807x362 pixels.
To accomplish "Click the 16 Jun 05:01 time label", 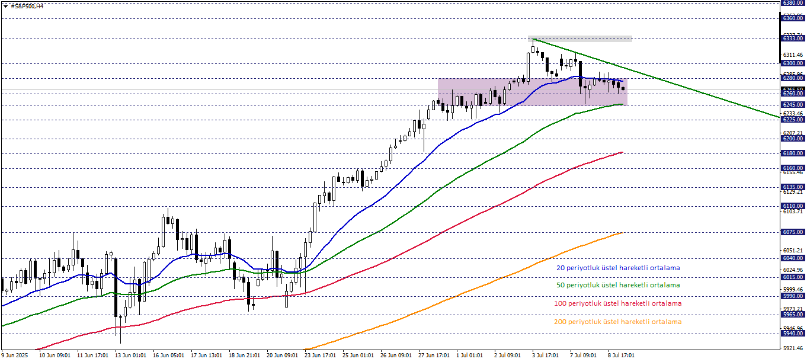I will [168, 356].
